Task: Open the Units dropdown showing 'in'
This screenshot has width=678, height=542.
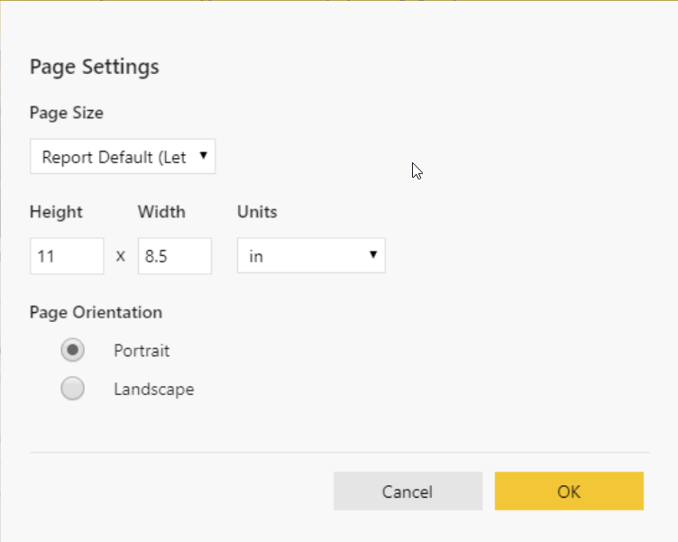Action: (311, 255)
